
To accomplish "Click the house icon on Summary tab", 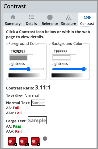I will click(13, 17).
